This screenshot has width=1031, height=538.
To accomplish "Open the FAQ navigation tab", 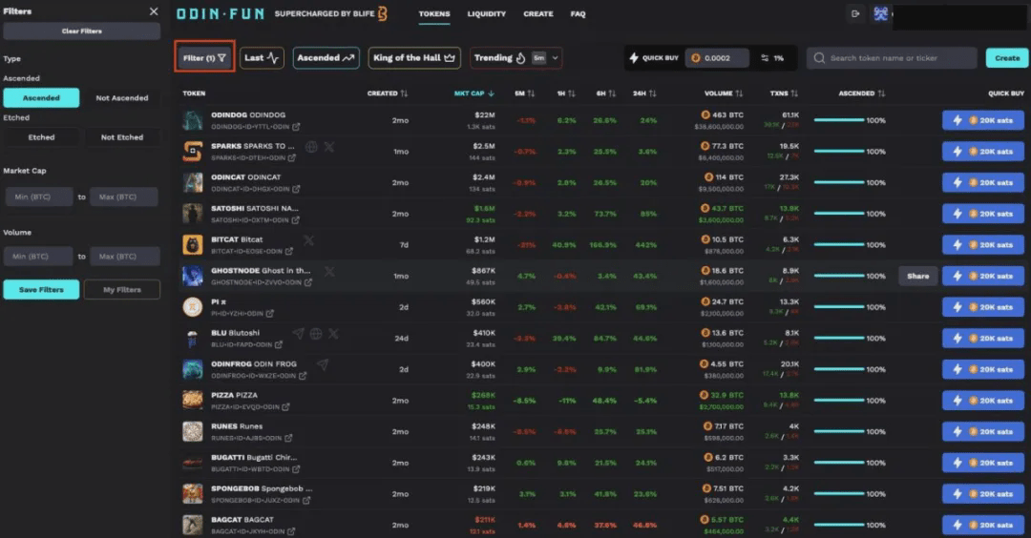I will tap(578, 14).
